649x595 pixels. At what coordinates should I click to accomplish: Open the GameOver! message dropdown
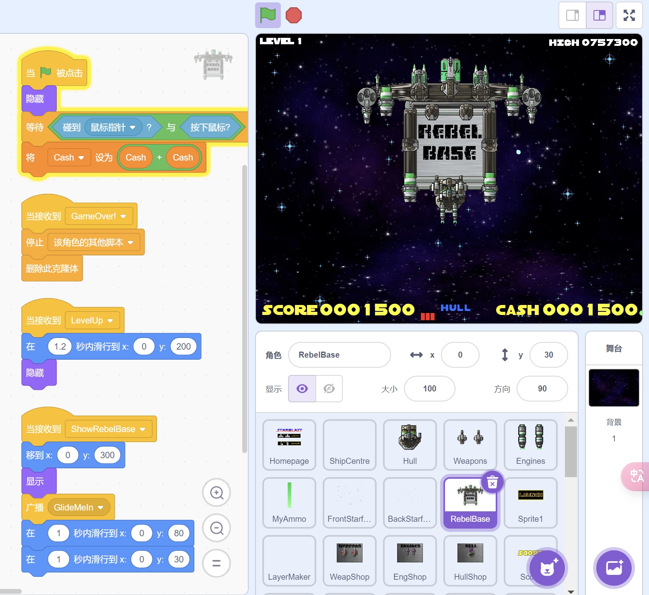tap(123, 216)
